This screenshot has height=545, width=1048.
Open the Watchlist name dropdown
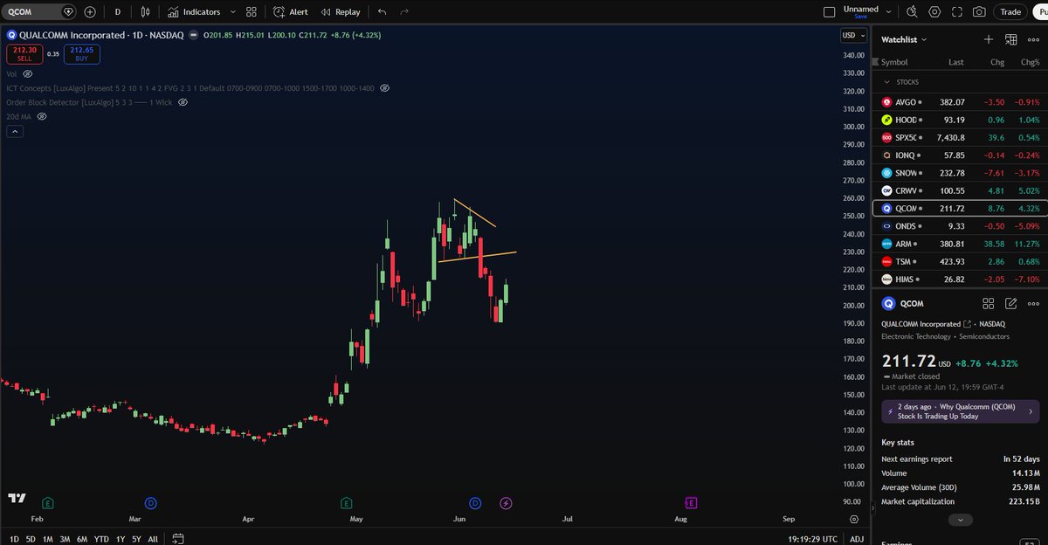tap(904, 39)
